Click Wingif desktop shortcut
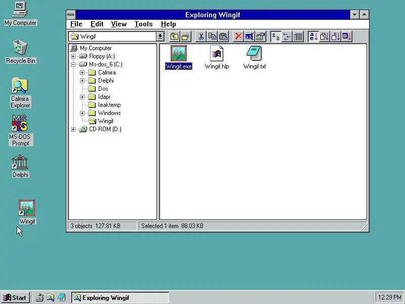 [27, 212]
